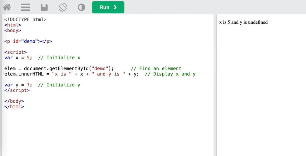
Task: Save code with the floppy disk icon
Action: (44, 7)
